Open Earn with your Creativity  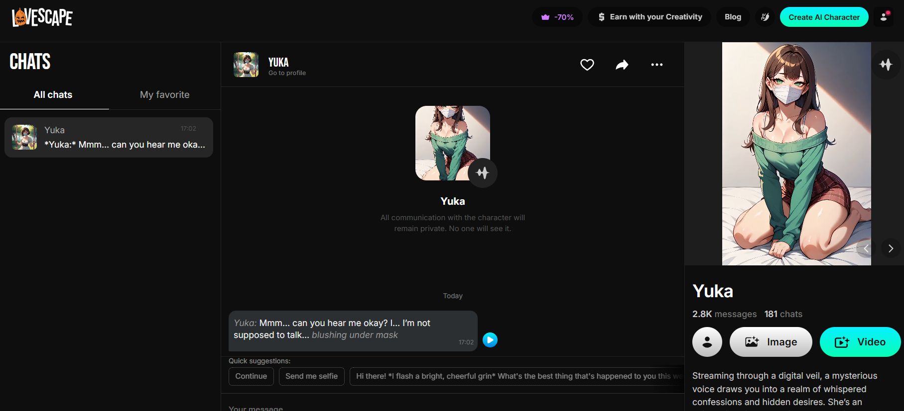649,17
